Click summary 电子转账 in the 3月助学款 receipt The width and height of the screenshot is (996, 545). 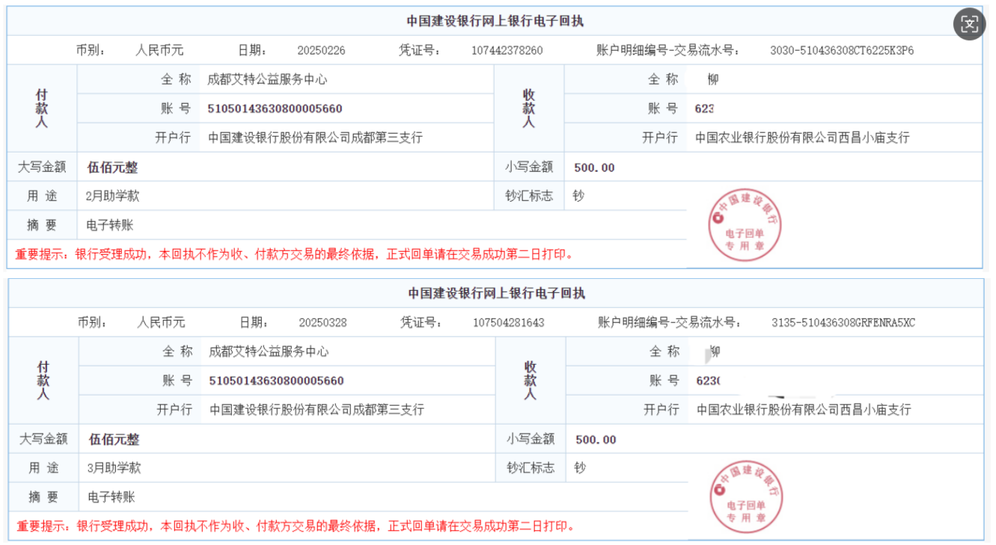point(111,497)
